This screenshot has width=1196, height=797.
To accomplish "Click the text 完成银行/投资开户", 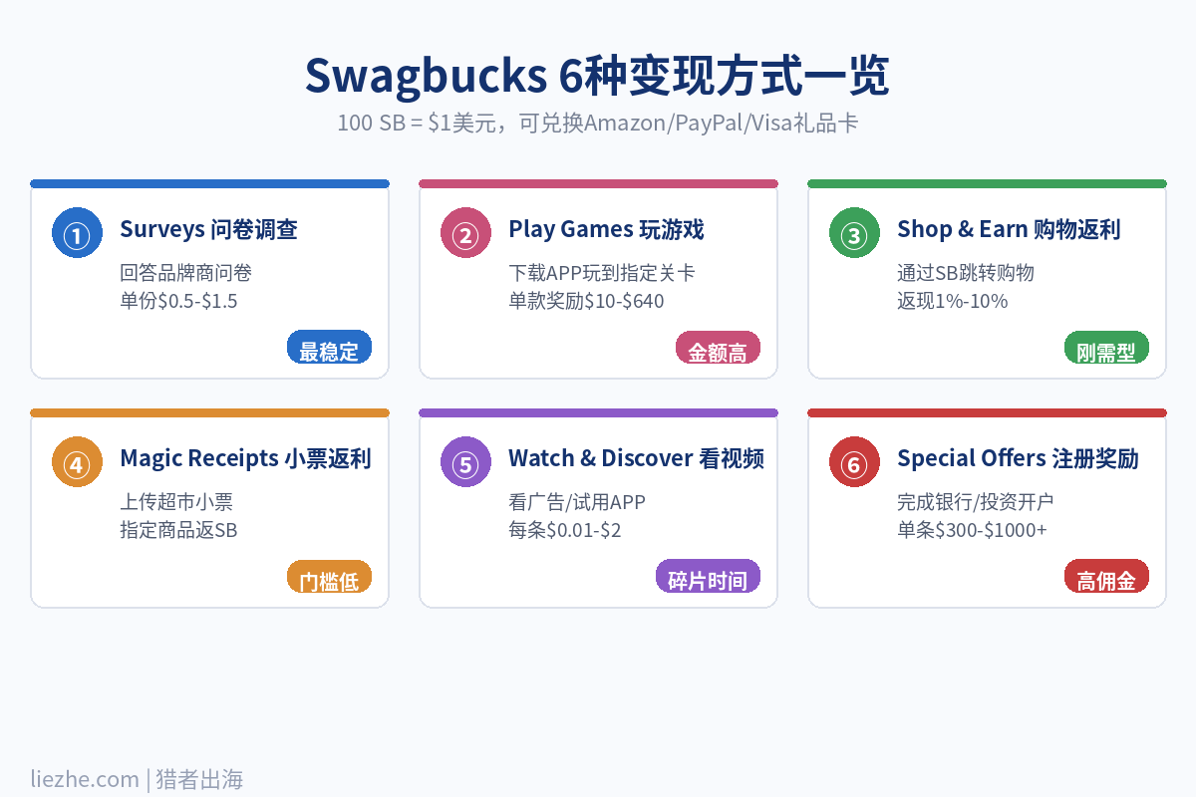I will click(x=975, y=502).
